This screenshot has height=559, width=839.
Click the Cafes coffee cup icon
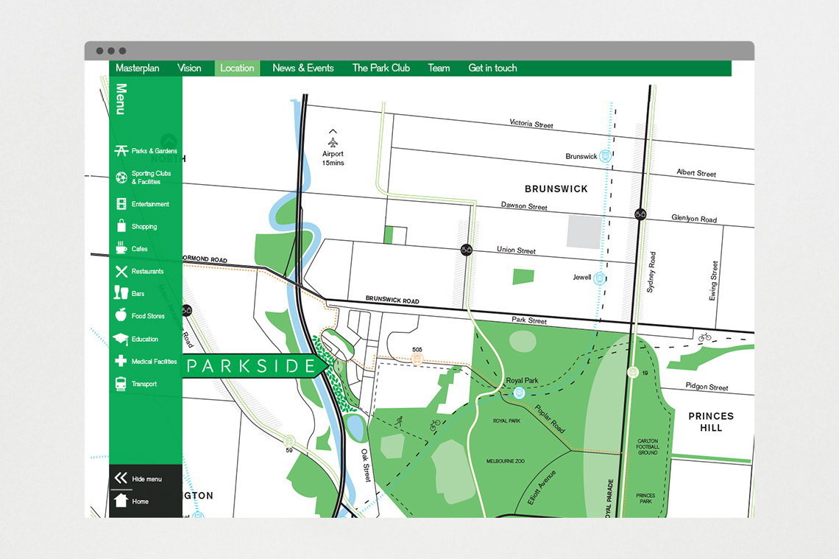pyautogui.click(x=121, y=249)
